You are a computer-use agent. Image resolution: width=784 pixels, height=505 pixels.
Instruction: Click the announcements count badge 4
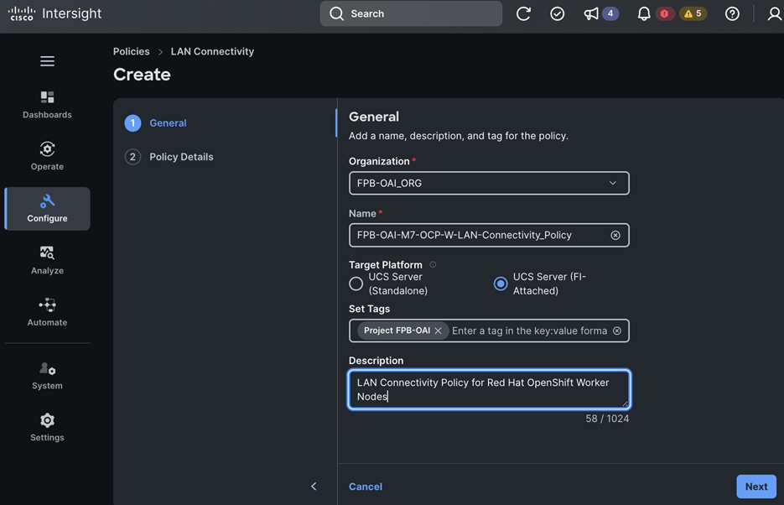[x=610, y=13]
